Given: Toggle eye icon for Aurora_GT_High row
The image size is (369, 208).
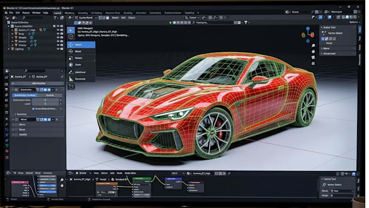Looking at the screenshot, I should coord(58,30).
